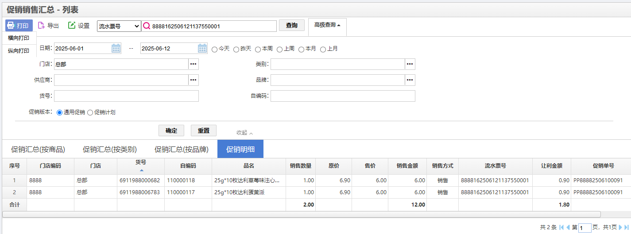Go to the next page icon
Screen dimensions: 631x234
[x=621, y=227]
